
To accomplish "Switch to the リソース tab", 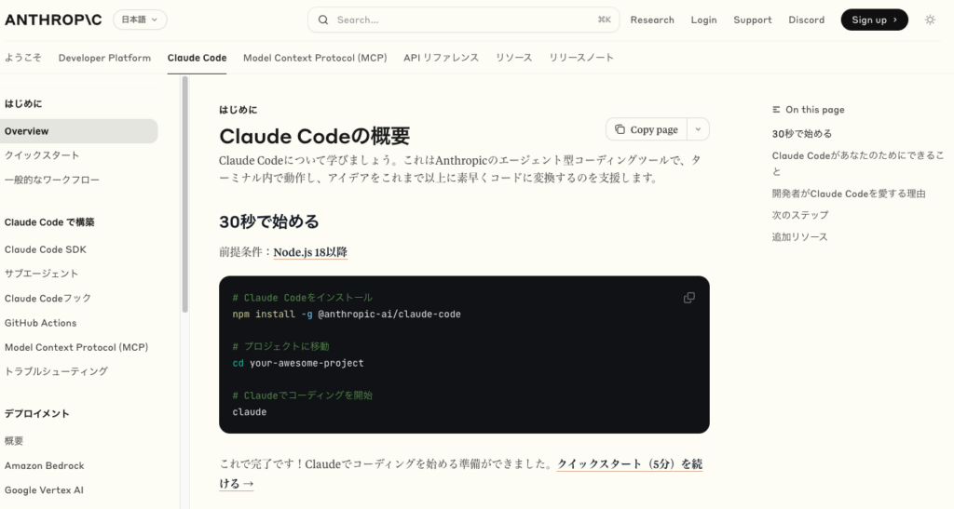I will pyautogui.click(x=513, y=58).
